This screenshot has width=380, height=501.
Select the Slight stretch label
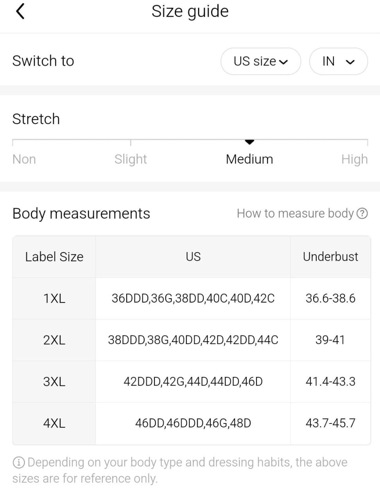pos(131,159)
